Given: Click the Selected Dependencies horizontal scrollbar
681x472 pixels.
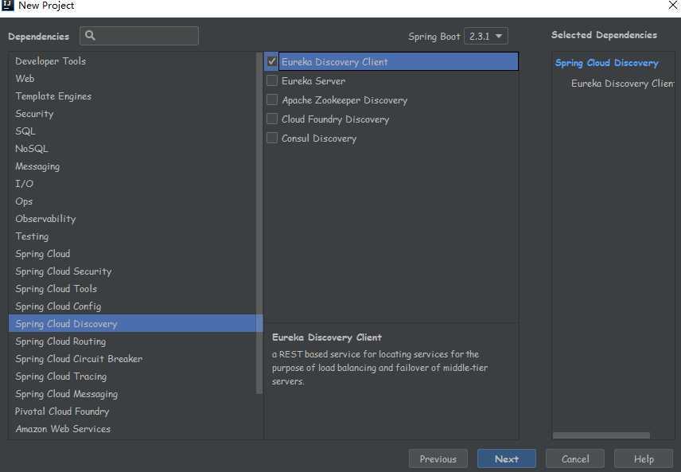Looking at the screenshot, I should click(601, 435).
